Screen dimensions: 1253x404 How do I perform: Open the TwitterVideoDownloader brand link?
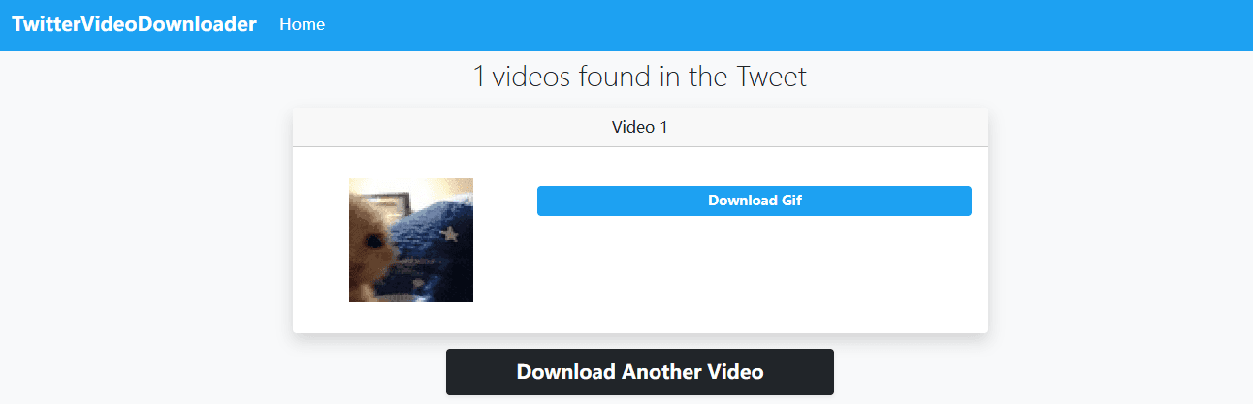134,24
